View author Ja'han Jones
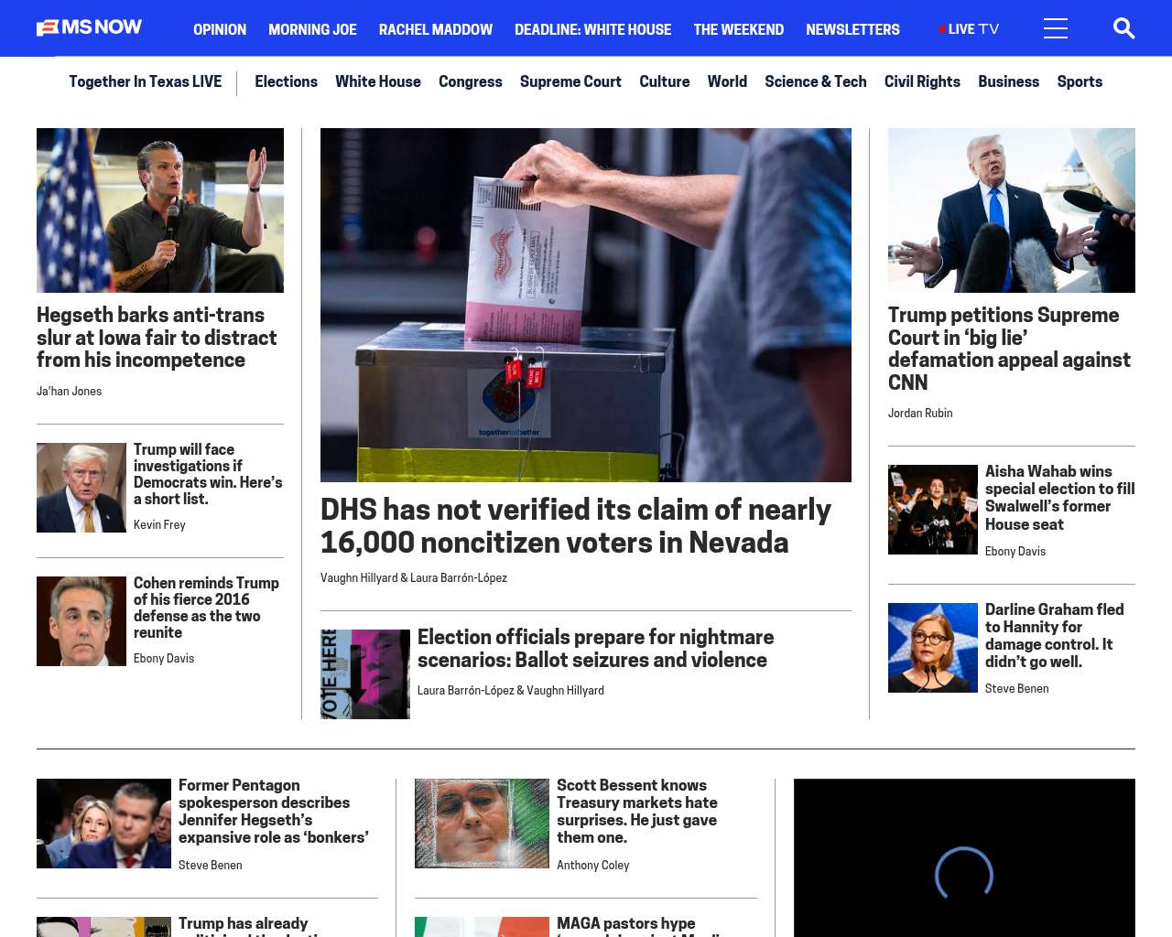This screenshot has height=937, width=1172. [x=70, y=391]
